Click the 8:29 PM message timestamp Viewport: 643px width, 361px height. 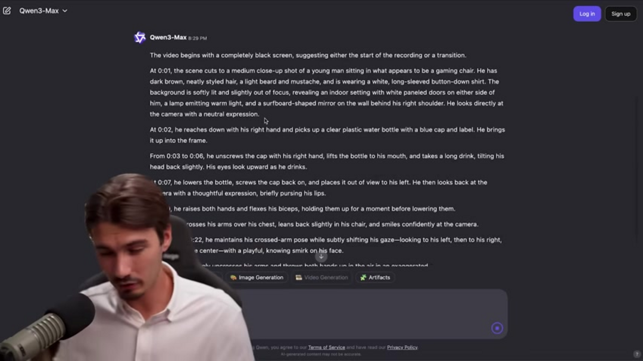point(198,38)
